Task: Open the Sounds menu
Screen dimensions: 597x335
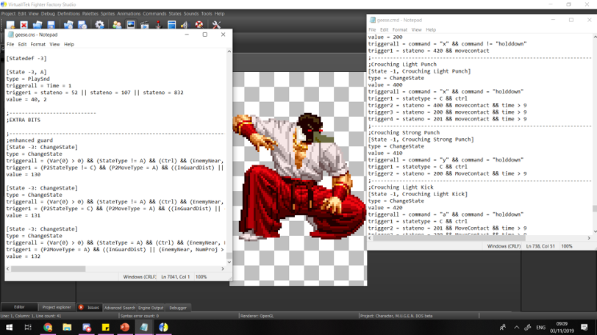Action: pos(191,14)
